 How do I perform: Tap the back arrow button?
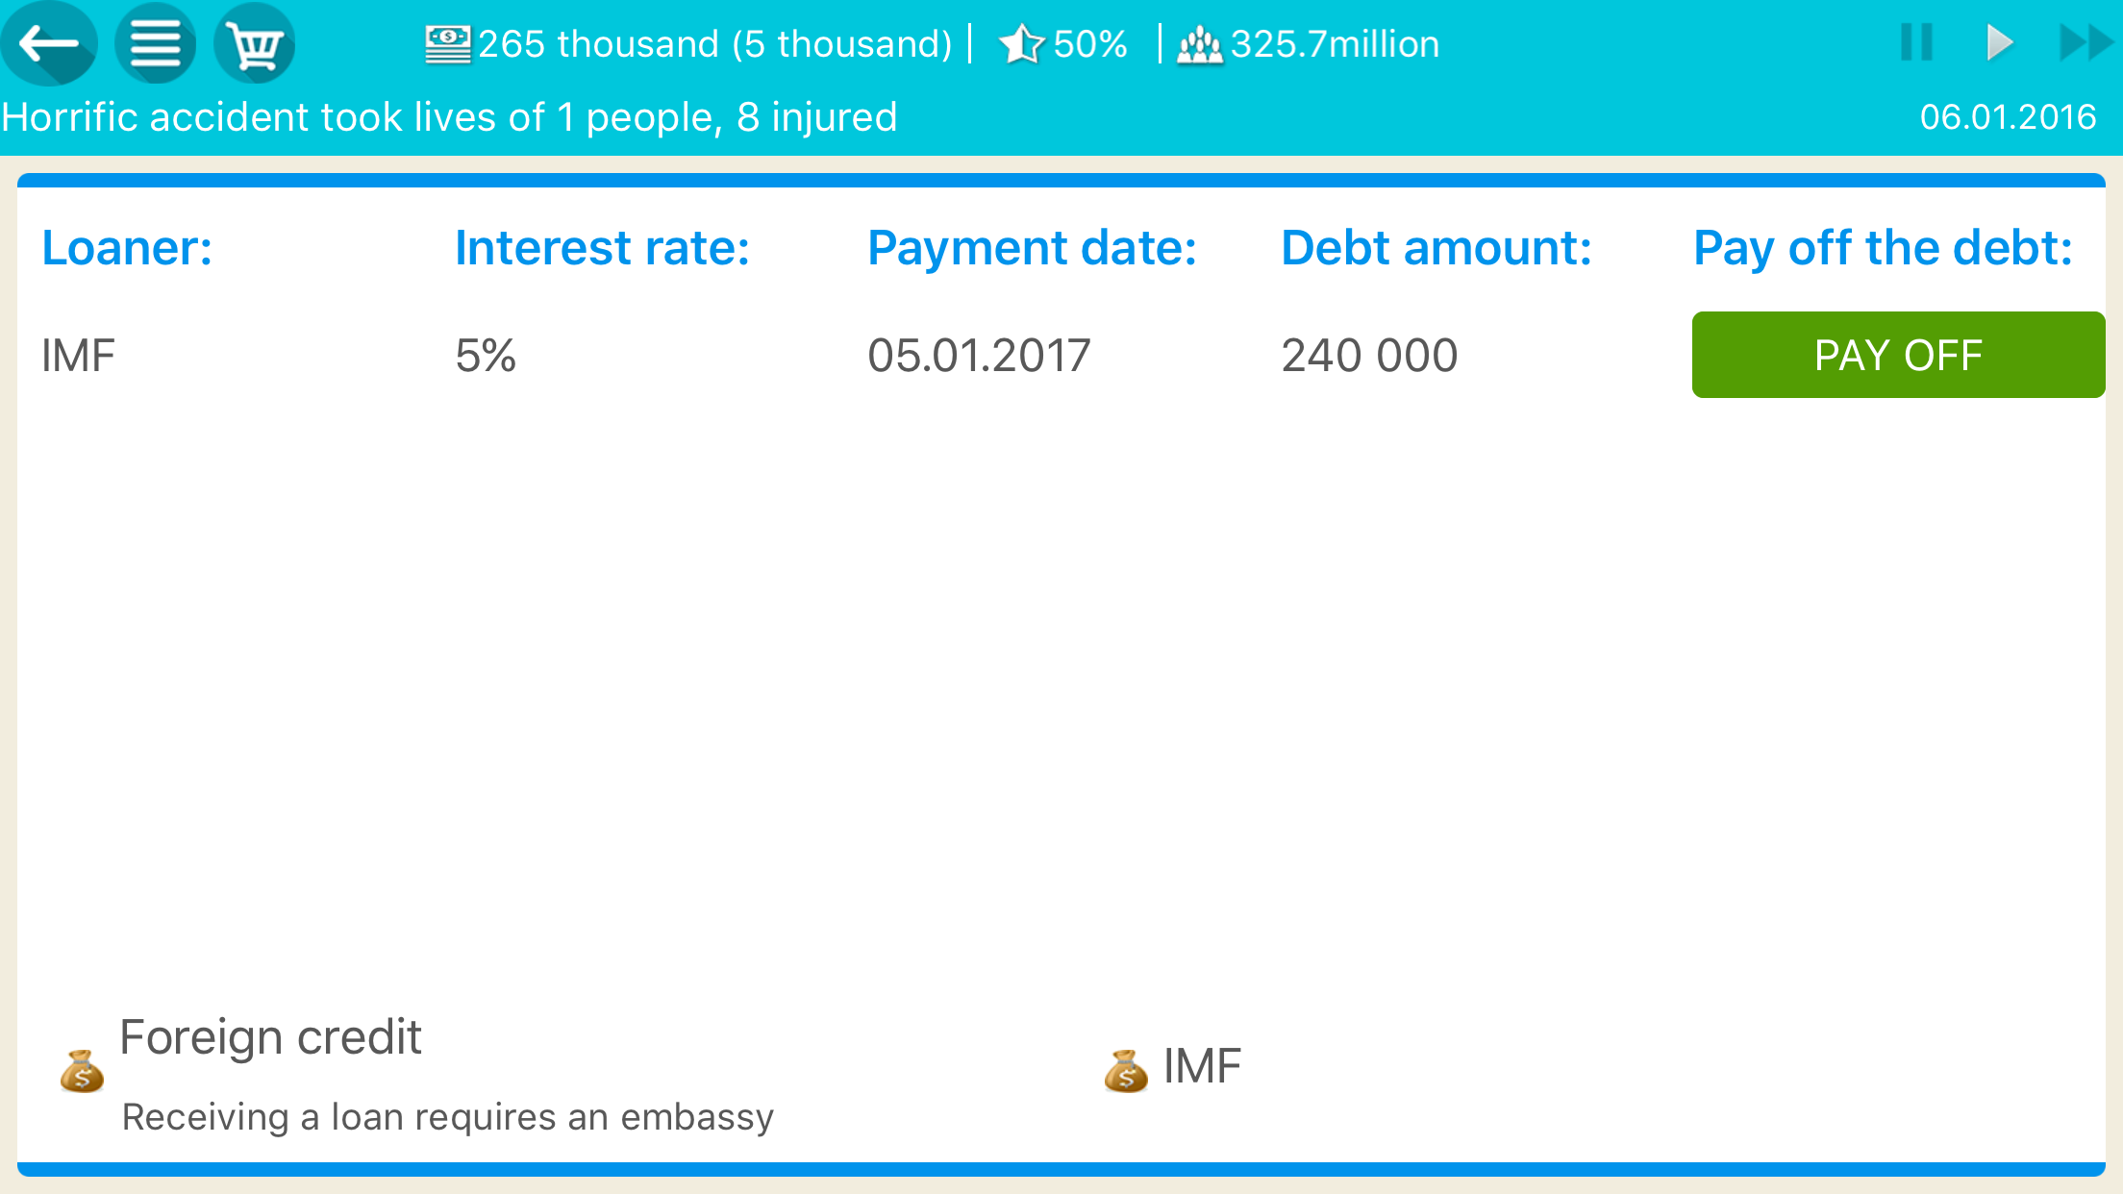(48, 43)
